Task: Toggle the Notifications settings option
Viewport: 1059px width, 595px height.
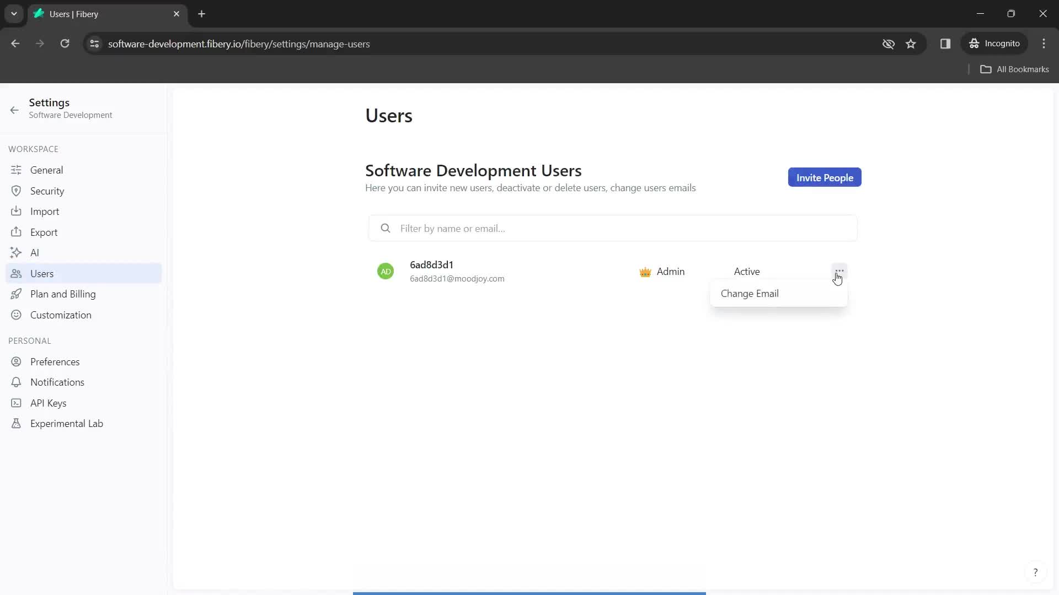Action: click(x=57, y=381)
